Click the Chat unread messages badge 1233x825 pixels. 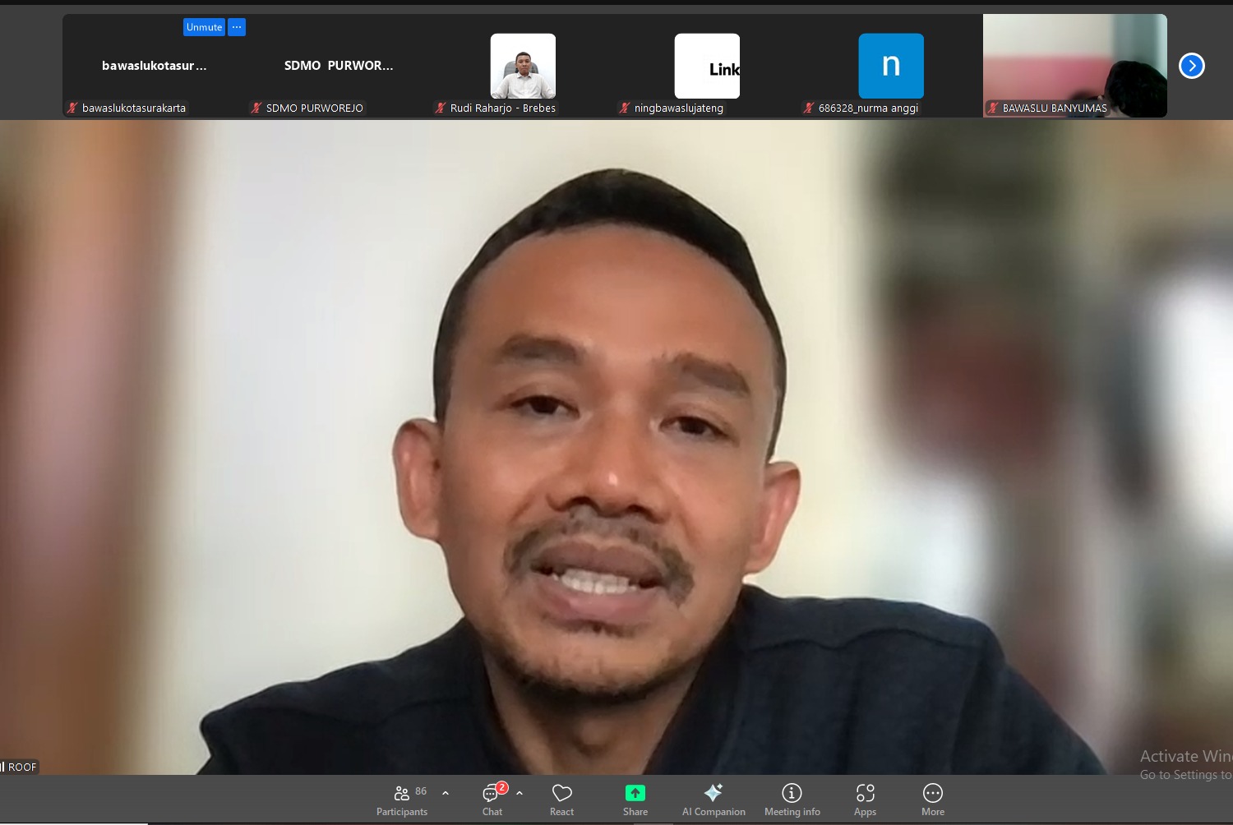pyautogui.click(x=501, y=787)
